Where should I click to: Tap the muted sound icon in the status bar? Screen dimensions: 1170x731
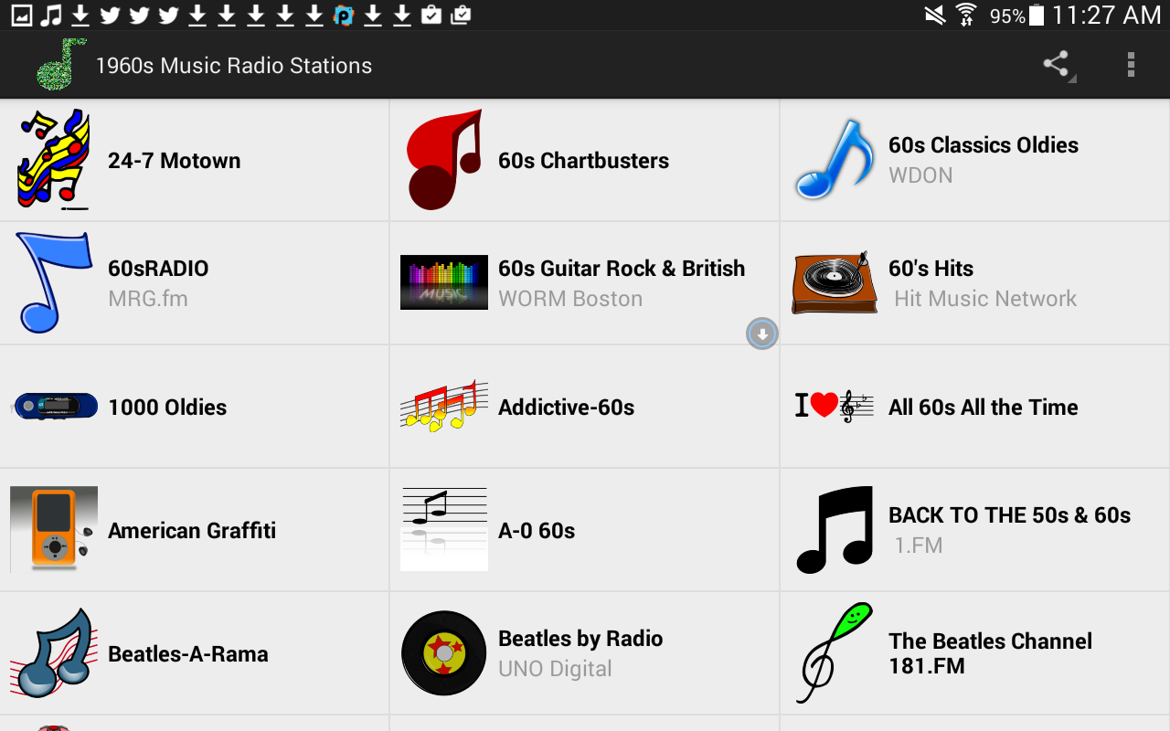934,15
